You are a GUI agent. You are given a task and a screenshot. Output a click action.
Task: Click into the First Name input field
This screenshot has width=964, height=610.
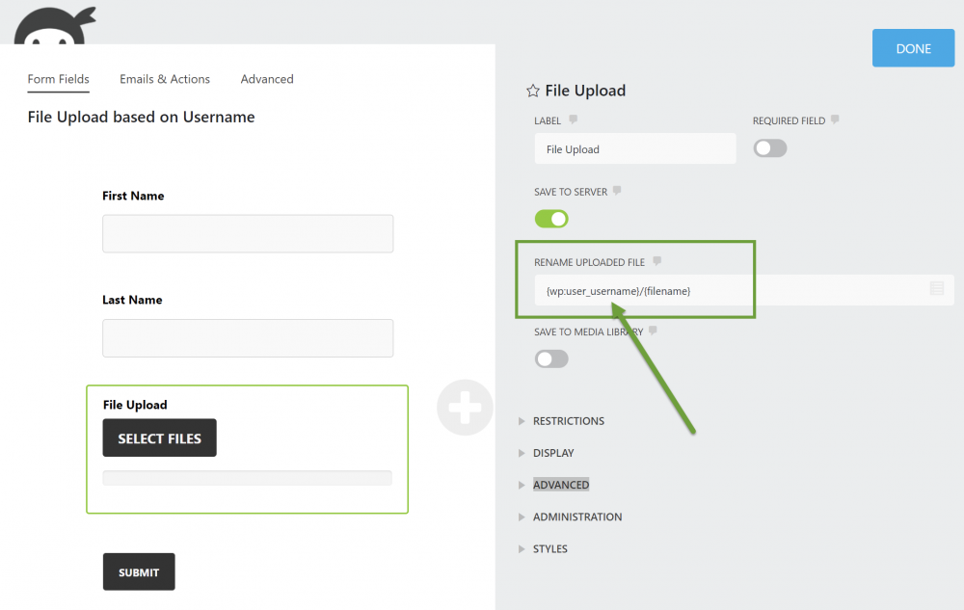[x=248, y=233]
